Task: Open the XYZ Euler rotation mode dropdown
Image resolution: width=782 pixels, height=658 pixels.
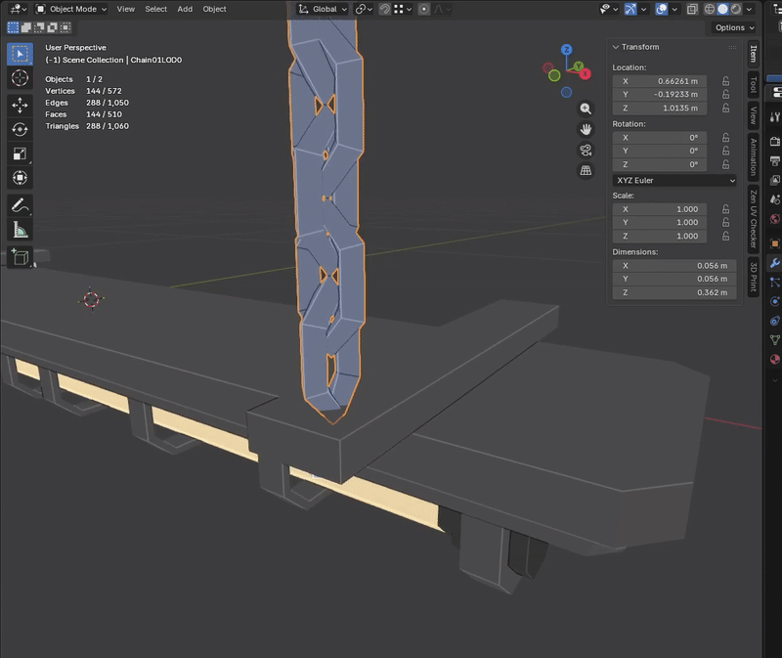Action: [x=674, y=180]
